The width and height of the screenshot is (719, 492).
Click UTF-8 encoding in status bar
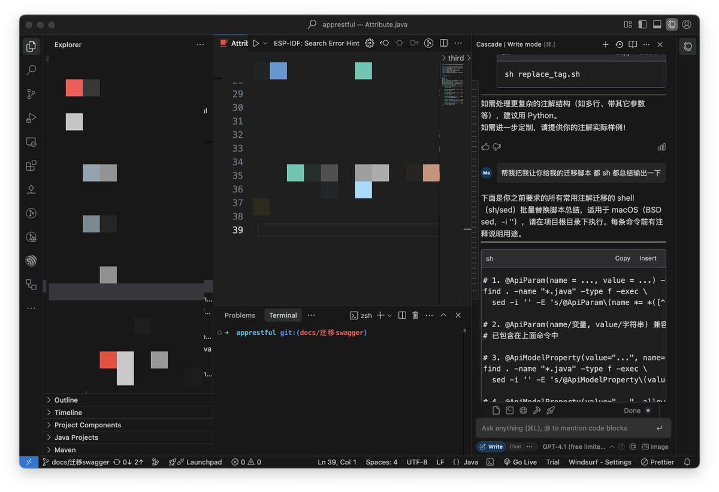coord(417,462)
